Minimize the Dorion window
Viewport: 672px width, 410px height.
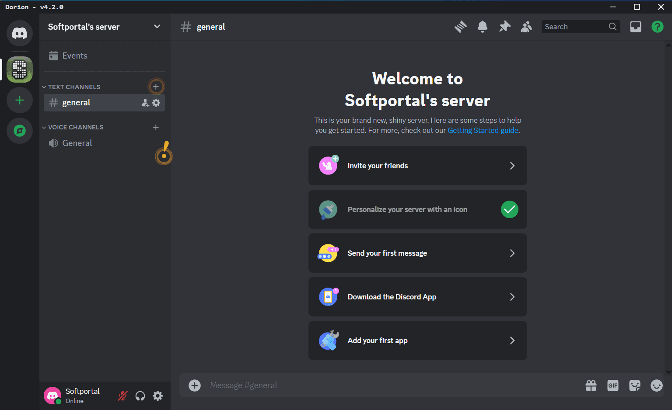point(613,7)
